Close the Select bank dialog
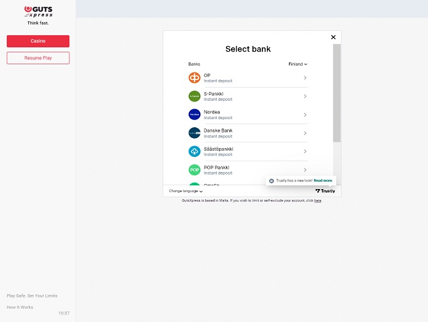Viewport: 428px width, 322px height. [x=334, y=37]
